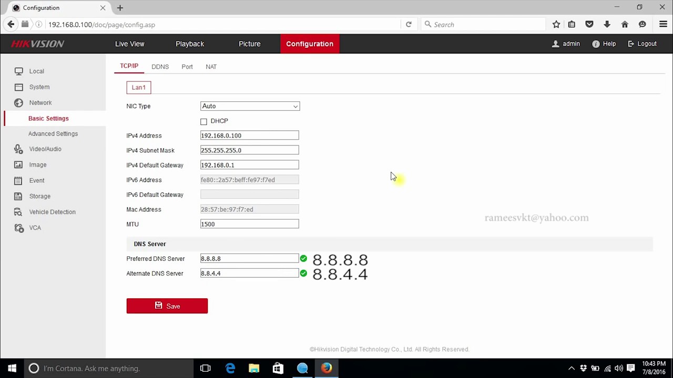The width and height of the screenshot is (673, 378).
Task: Open Firefox downloads arrow icon
Action: 607,25
